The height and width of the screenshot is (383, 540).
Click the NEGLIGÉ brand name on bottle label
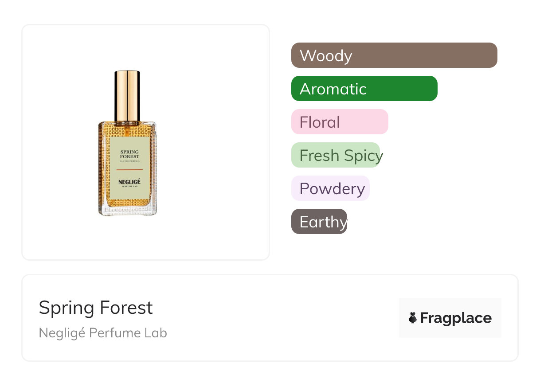pos(129,182)
